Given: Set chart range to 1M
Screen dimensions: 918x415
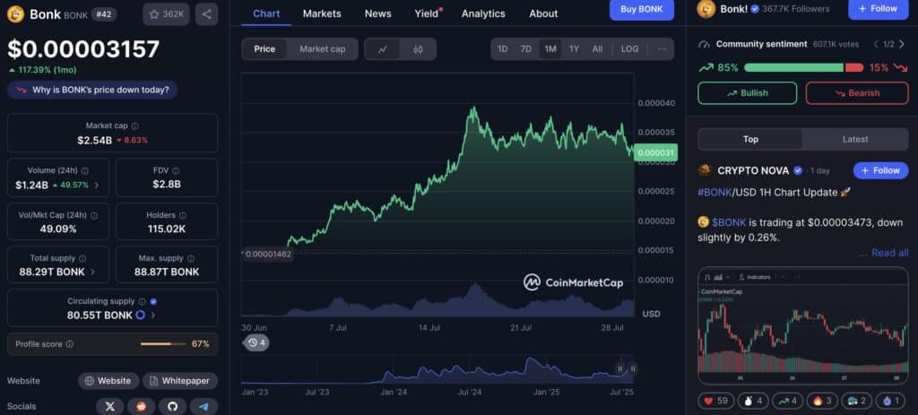Looking at the screenshot, I should click(x=550, y=49).
